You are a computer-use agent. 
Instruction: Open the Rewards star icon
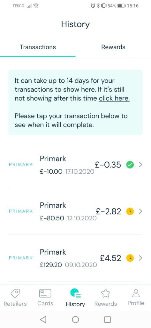[106, 293]
